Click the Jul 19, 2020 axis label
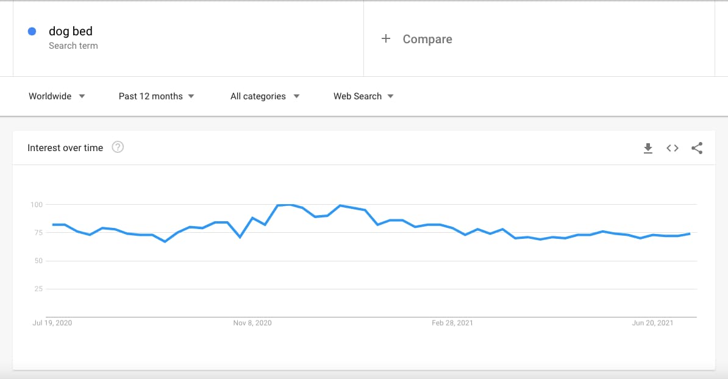The image size is (728, 379). [x=52, y=323]
